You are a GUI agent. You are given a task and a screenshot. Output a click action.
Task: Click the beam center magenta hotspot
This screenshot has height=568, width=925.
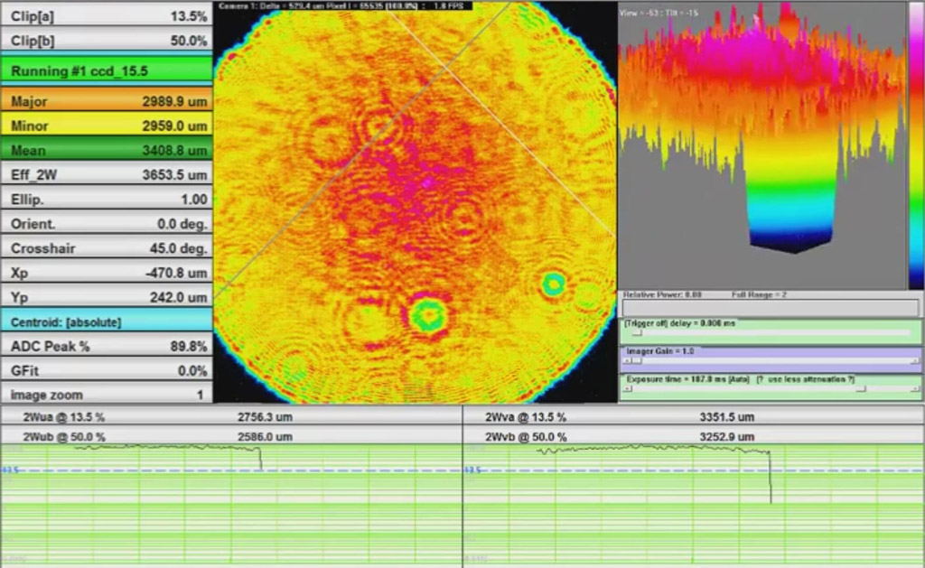tap(429, 183)
